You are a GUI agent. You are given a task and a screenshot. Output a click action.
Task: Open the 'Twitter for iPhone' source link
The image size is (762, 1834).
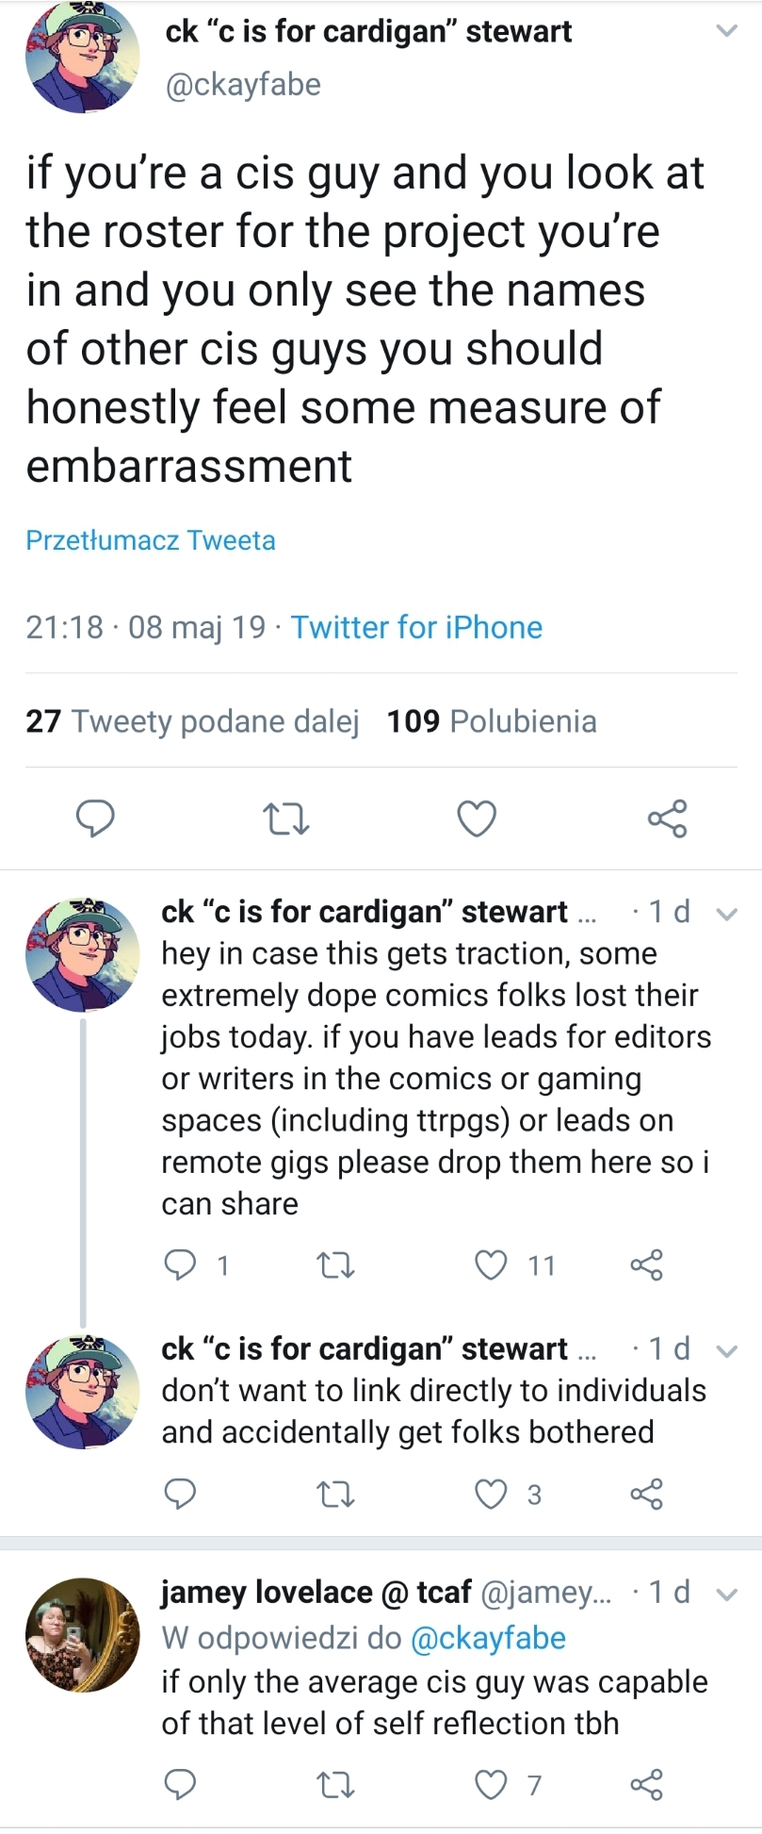(416, 627)
